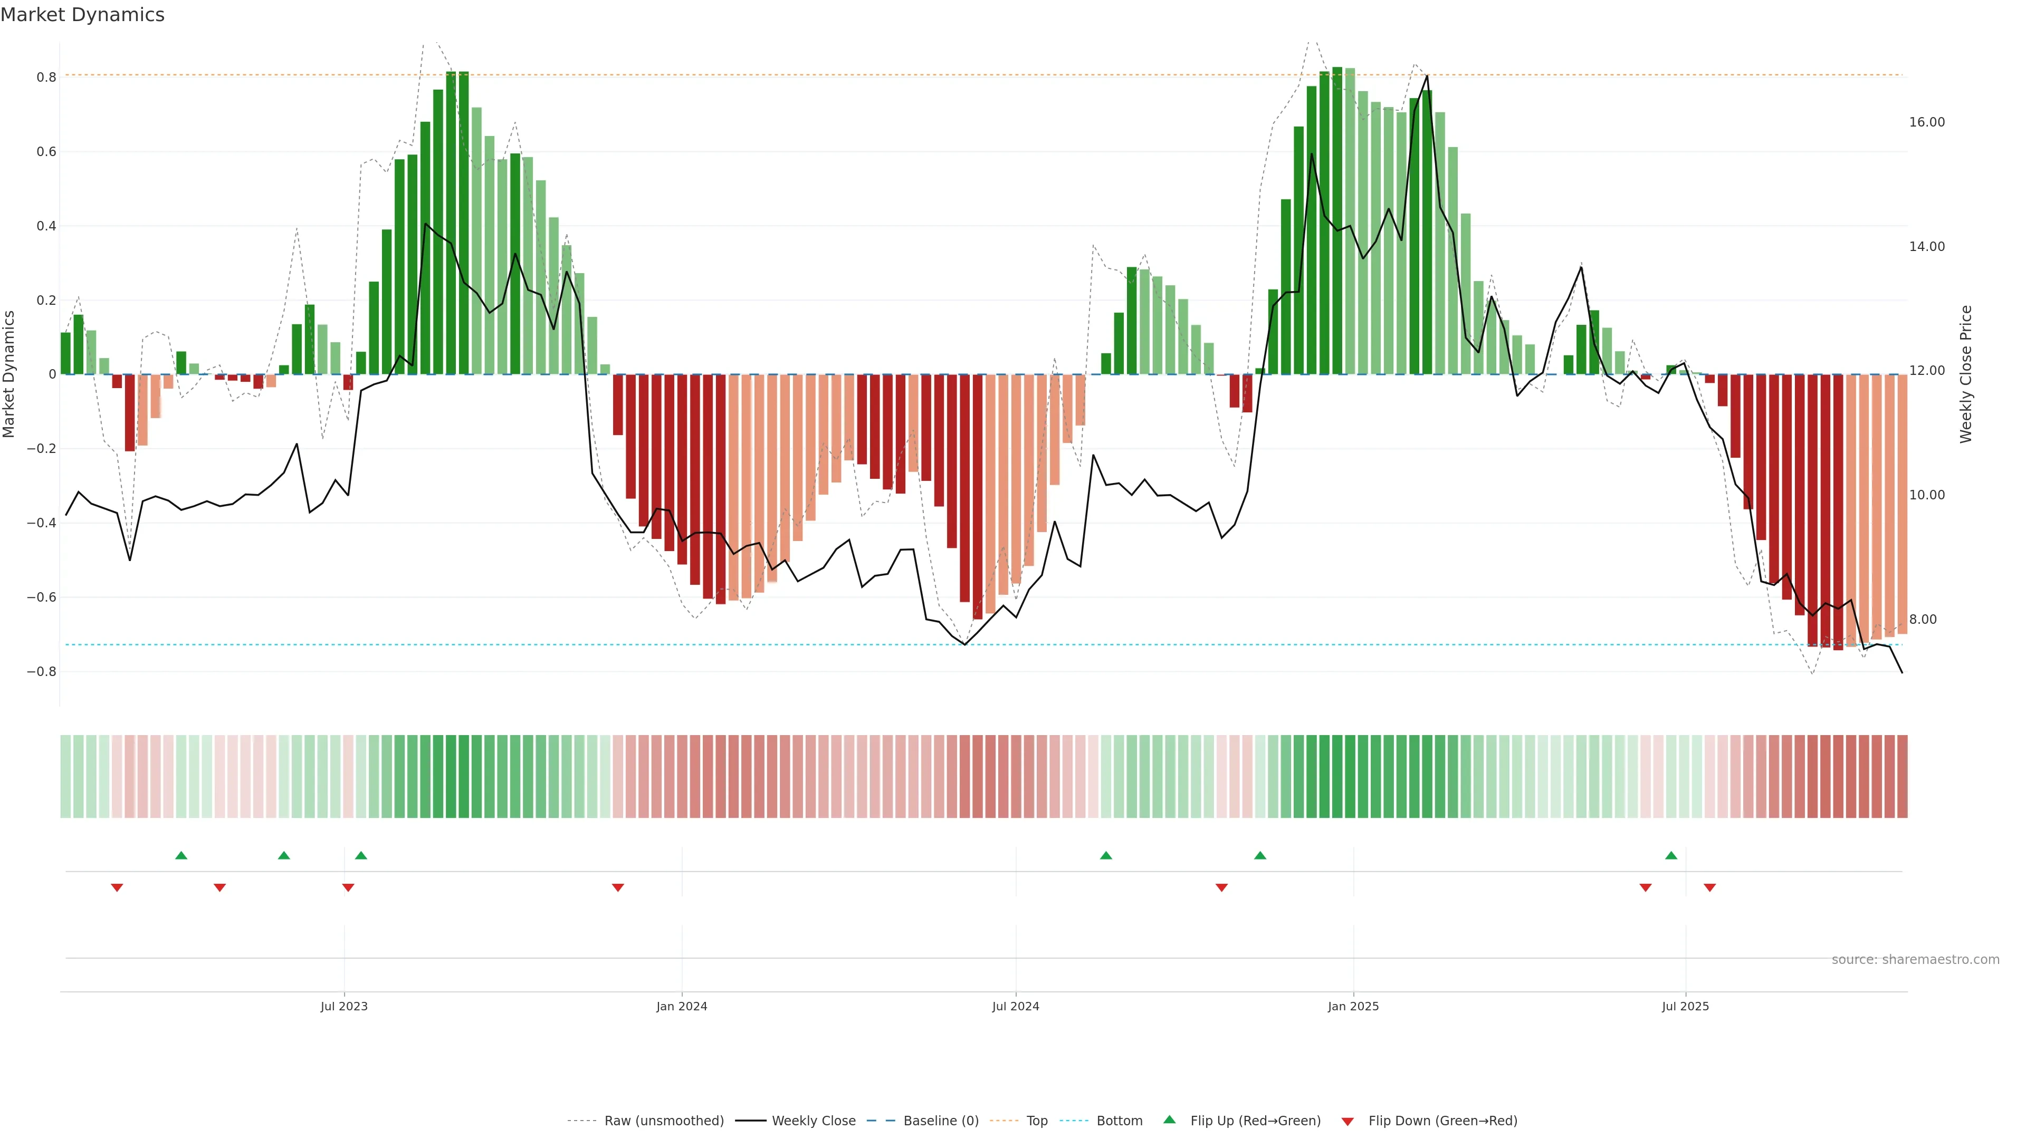Screen dimensions: 2026x1139
Task: Click the Market Dynamics chart title
Action: click(83, 15)
